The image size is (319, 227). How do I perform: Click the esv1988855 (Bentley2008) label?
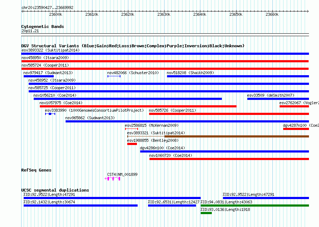coord(153,140)
